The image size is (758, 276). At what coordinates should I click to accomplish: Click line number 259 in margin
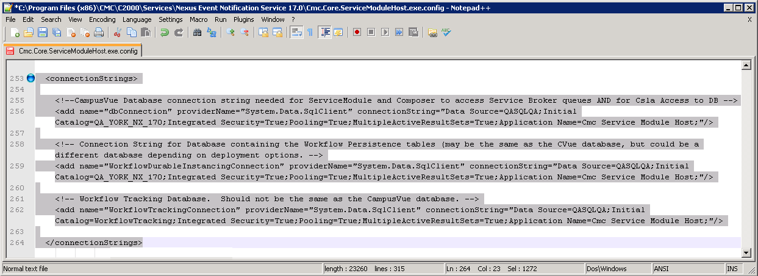click(17, 166)
